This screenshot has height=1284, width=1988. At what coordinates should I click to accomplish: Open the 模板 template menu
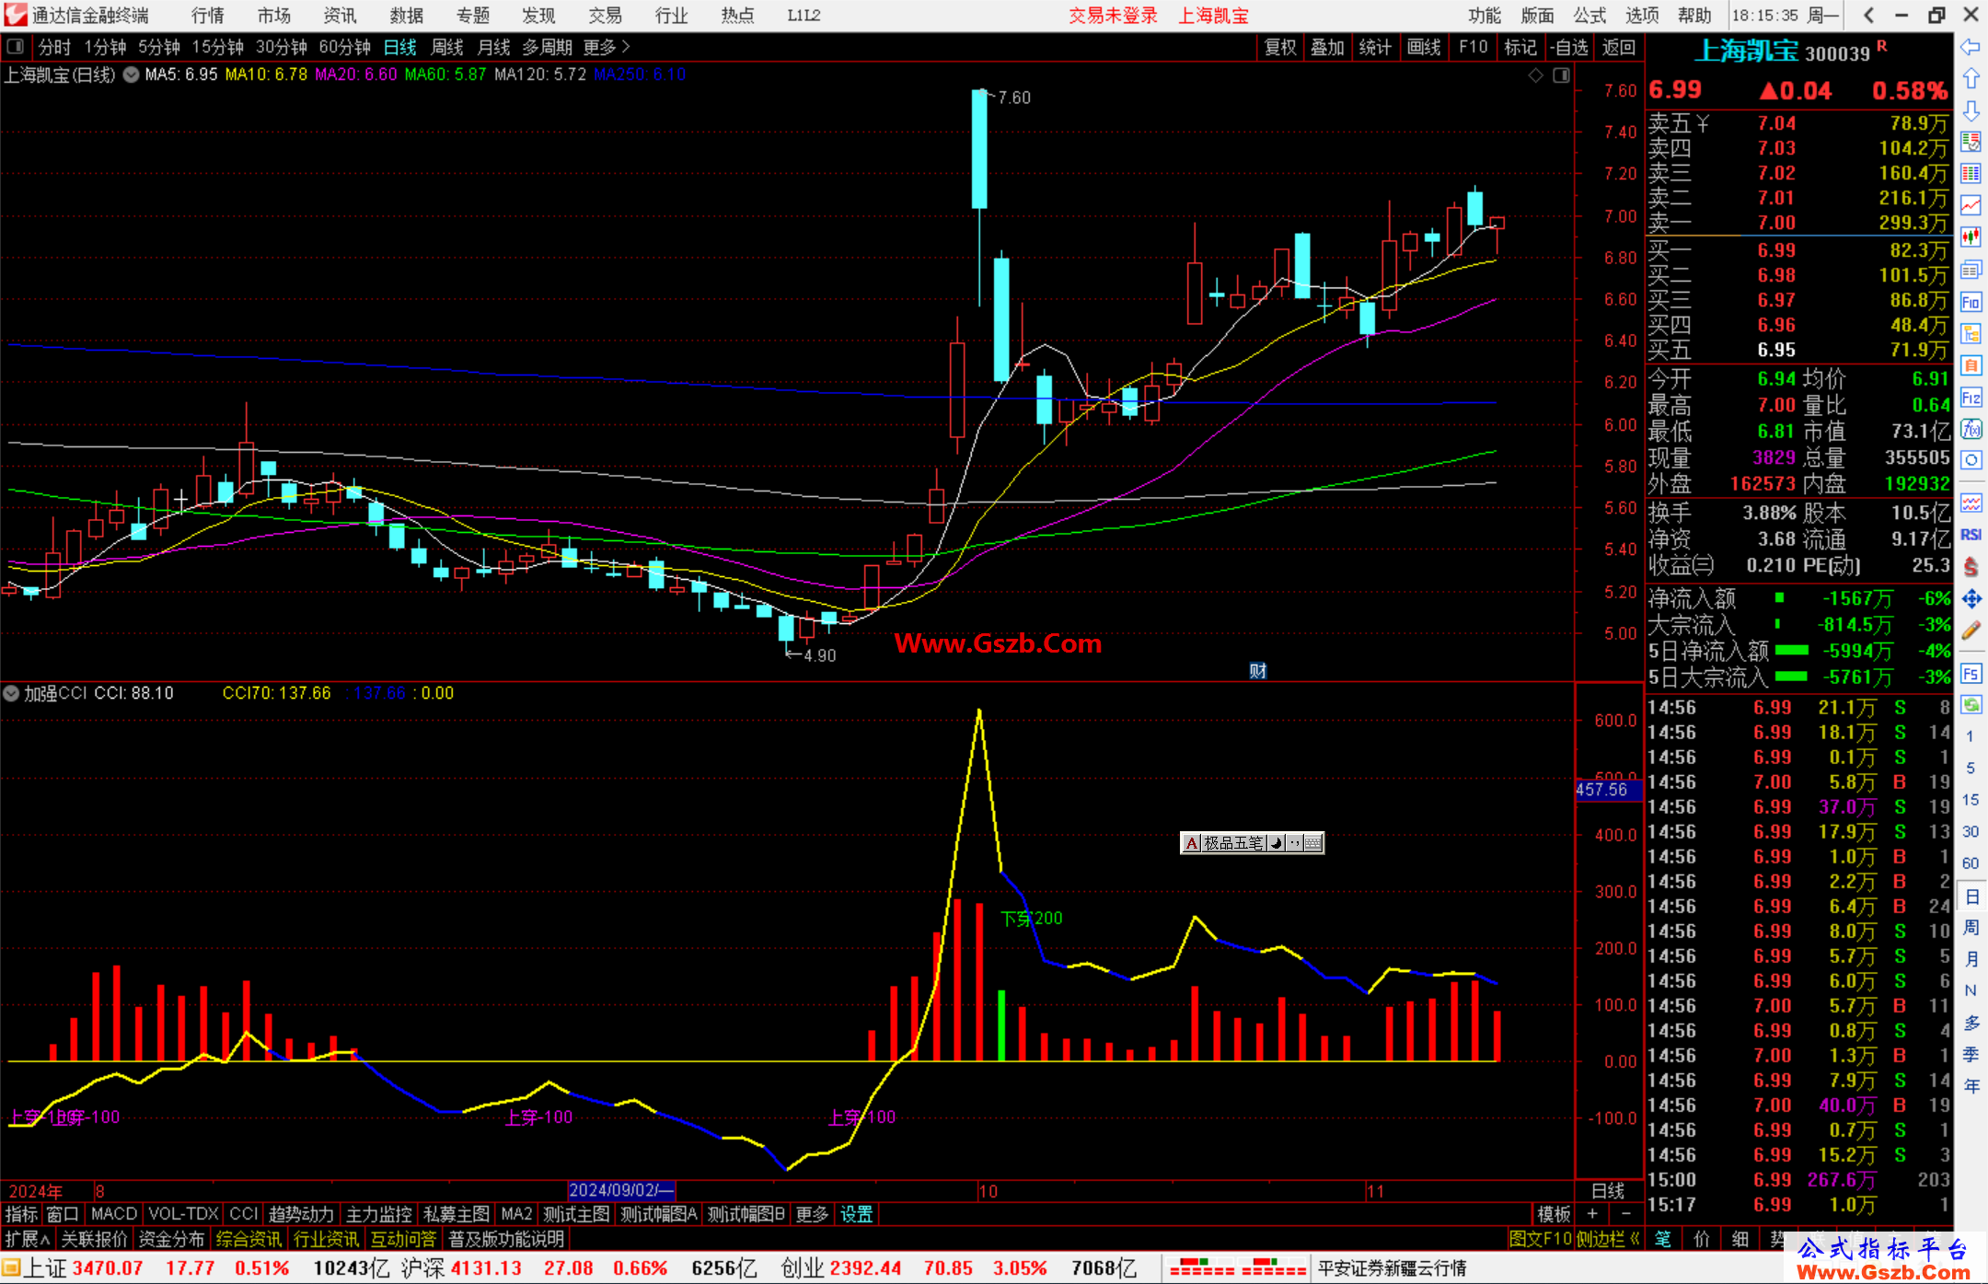coord(1555,1214)
